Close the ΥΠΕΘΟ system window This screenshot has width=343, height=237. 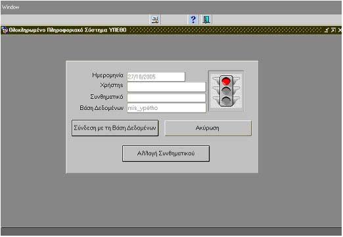[340, 30]
